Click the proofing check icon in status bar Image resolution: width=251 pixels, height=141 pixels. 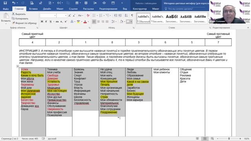click(x=43, y=139)
